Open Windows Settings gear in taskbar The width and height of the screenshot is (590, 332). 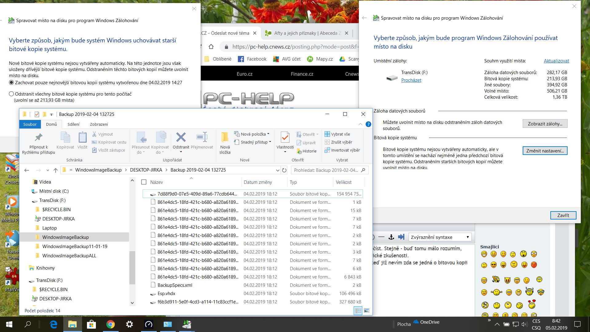coord(129,324)
